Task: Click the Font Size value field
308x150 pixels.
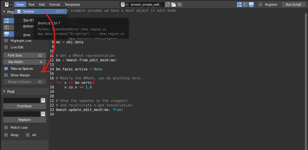Action: [x=25, y=55]
